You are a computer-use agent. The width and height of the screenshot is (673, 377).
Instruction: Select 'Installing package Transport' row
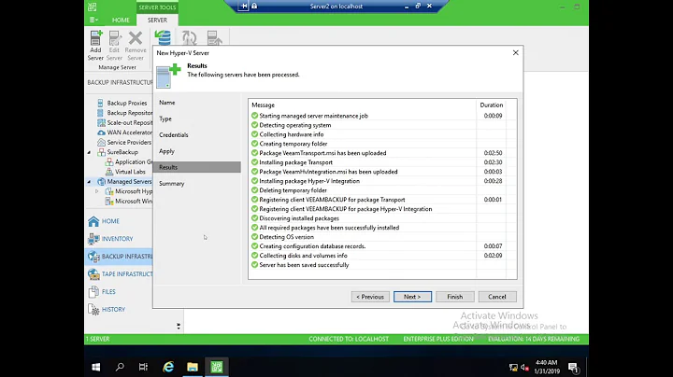click(x=382, y=162)
